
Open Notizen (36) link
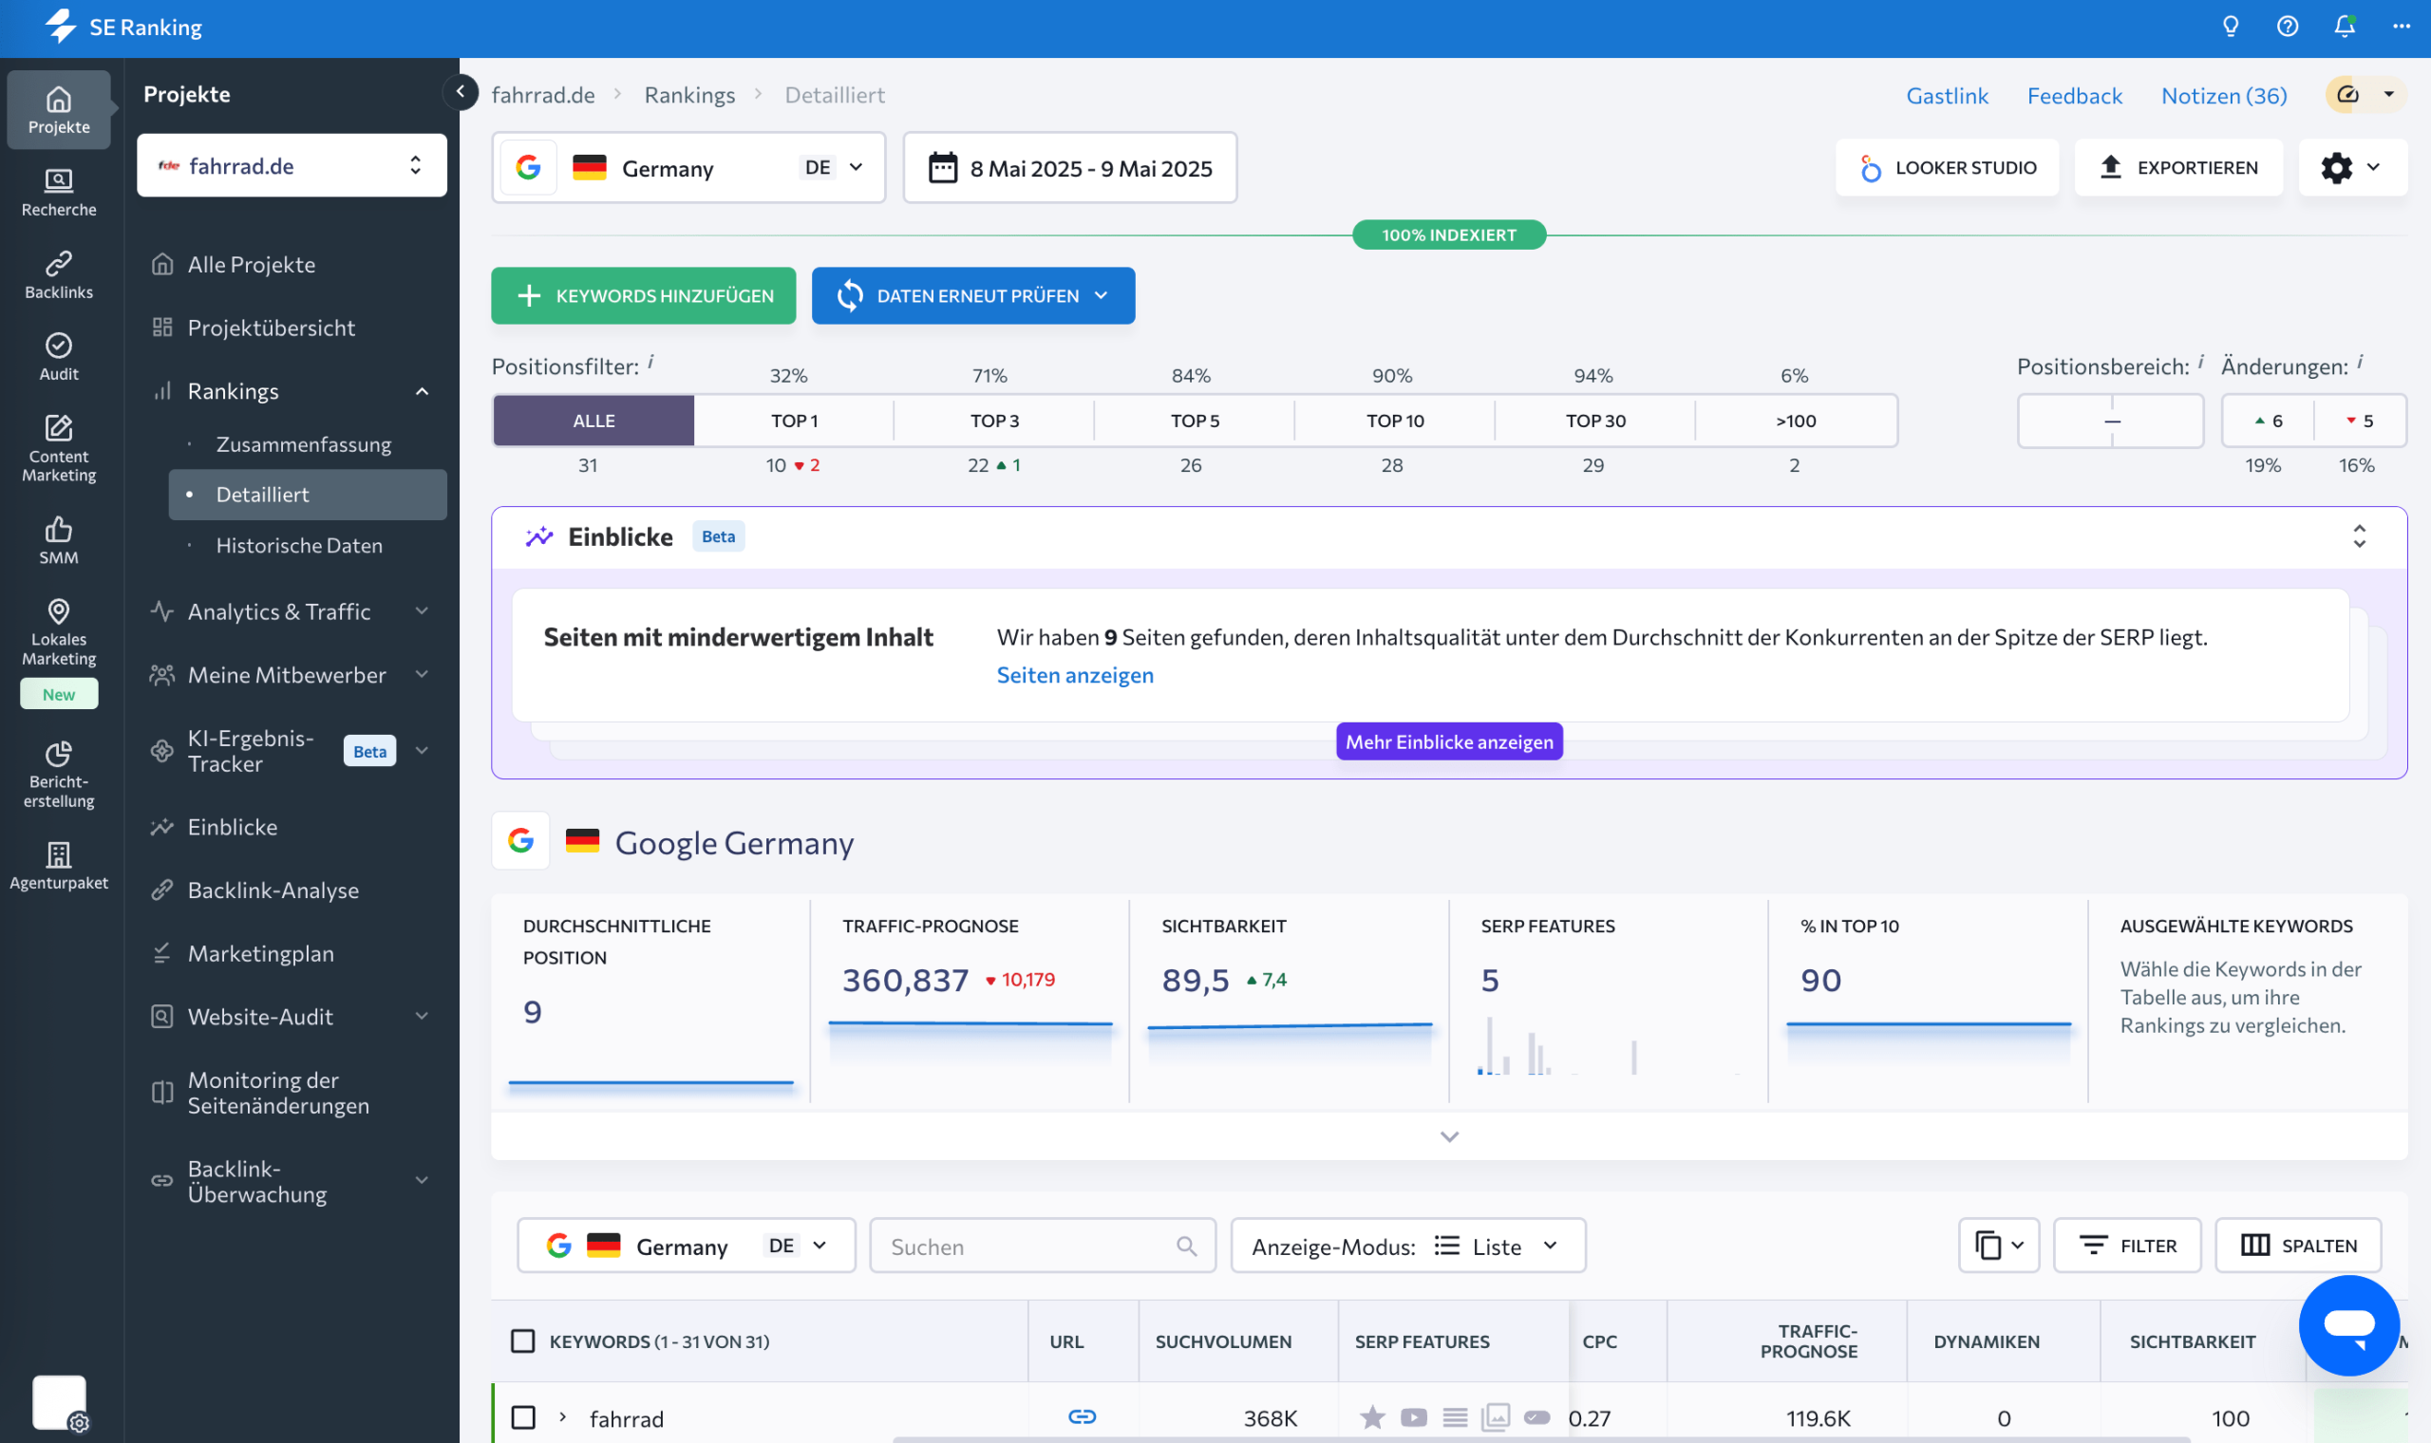(x=2223, y=94)
